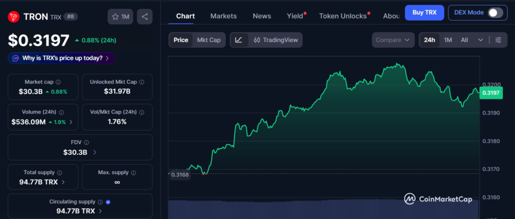Image resolution: width=515 pixels, height=219 pixels.
Task: Open chart settings sliders icon
Action: click(498, 40)
